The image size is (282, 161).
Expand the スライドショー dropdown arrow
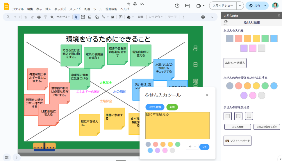[240, 6]
